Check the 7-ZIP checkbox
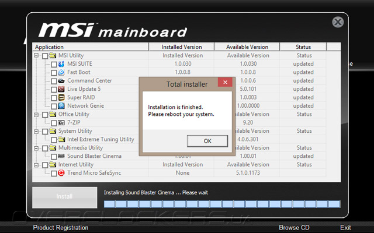 pyautogui.click(x=54, y=123)
